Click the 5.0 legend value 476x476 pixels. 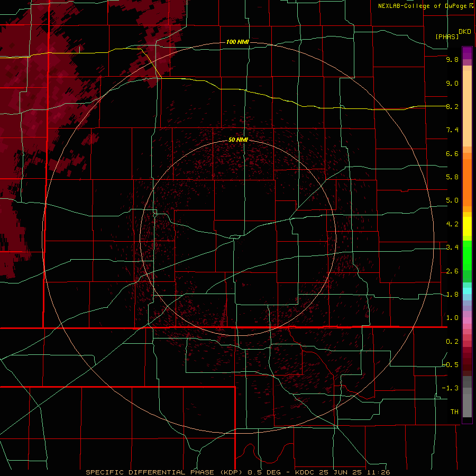(452, 200)
